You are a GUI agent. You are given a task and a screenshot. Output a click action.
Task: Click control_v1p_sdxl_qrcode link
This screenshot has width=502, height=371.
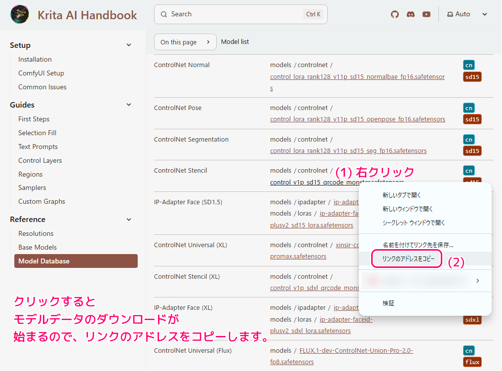pos(314,288)
